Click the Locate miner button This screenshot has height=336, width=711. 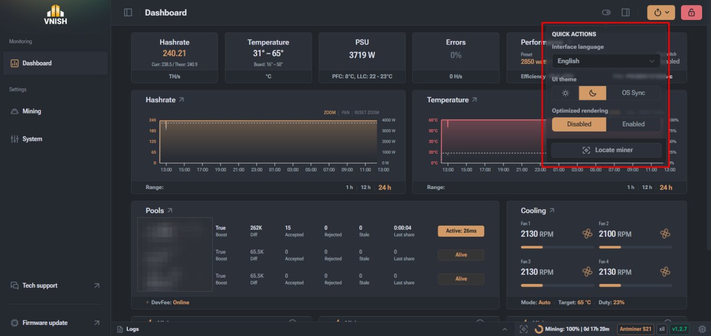606,150
